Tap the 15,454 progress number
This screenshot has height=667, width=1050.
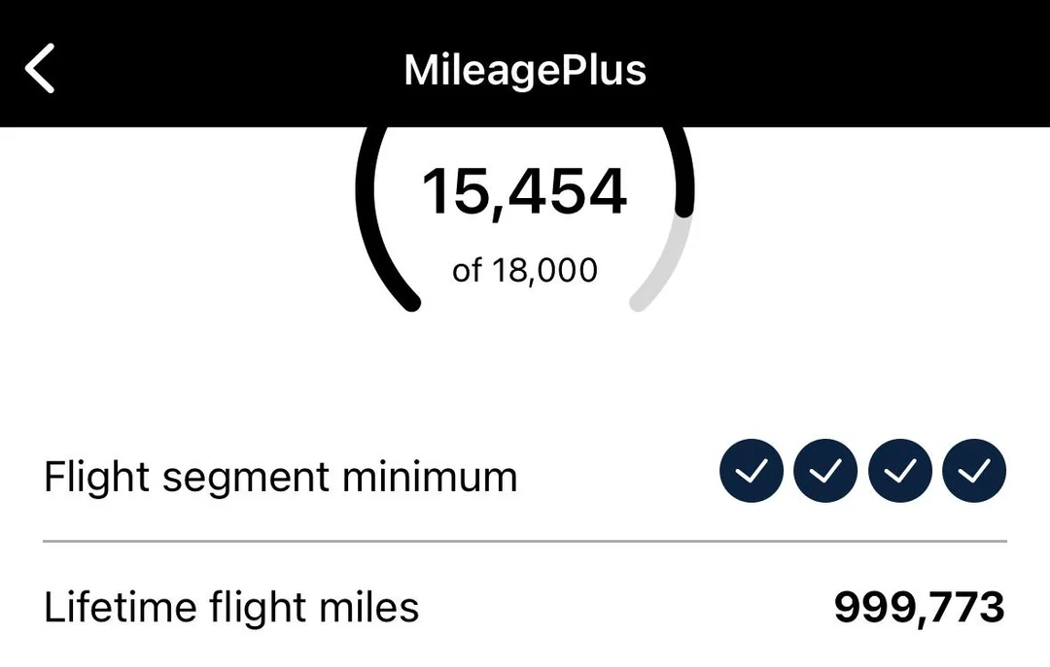pyautogui.click(x=525, y=191)
